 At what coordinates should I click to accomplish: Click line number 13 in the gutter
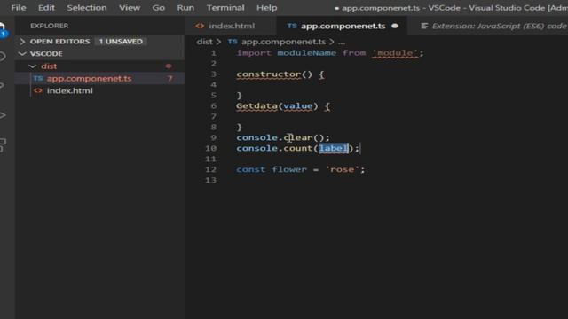point(211,180)
